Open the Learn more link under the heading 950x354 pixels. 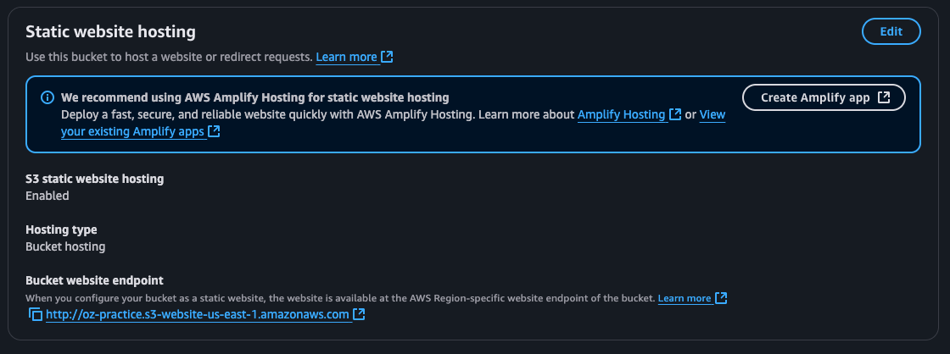346,57
